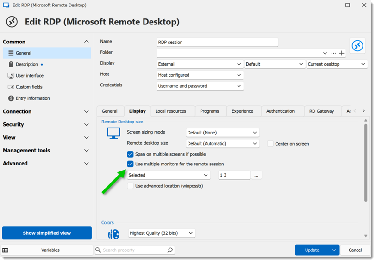Open the Update button's dropdown arrow

click(x=334, y=250)
